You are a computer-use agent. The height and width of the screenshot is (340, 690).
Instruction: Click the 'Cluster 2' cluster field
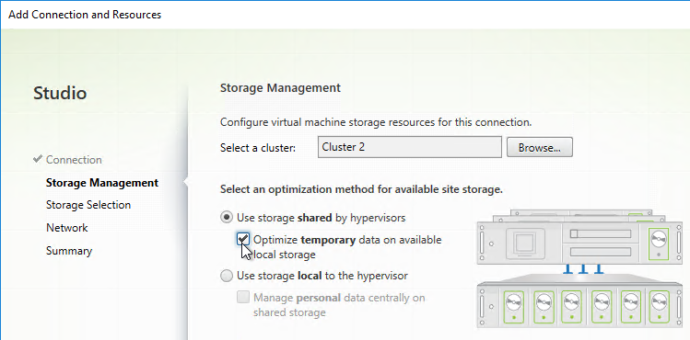point(409,147)
